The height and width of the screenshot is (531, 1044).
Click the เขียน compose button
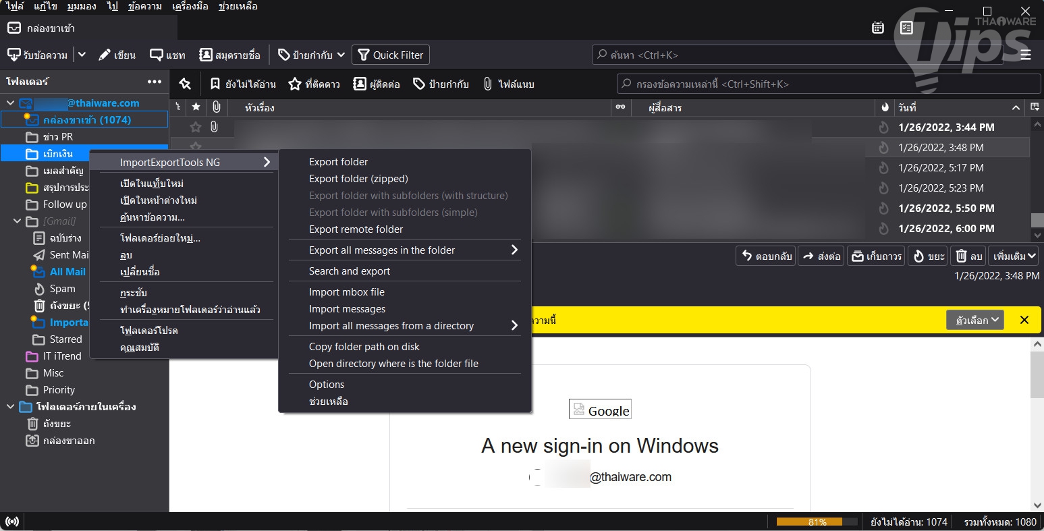pyautogui.click(x=117, y=55)
